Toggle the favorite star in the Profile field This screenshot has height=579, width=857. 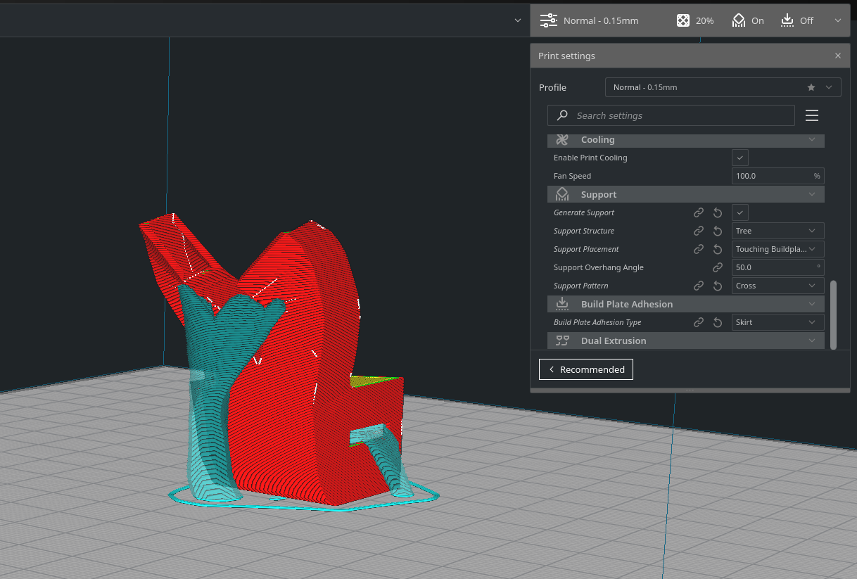(x=811, y=87)
